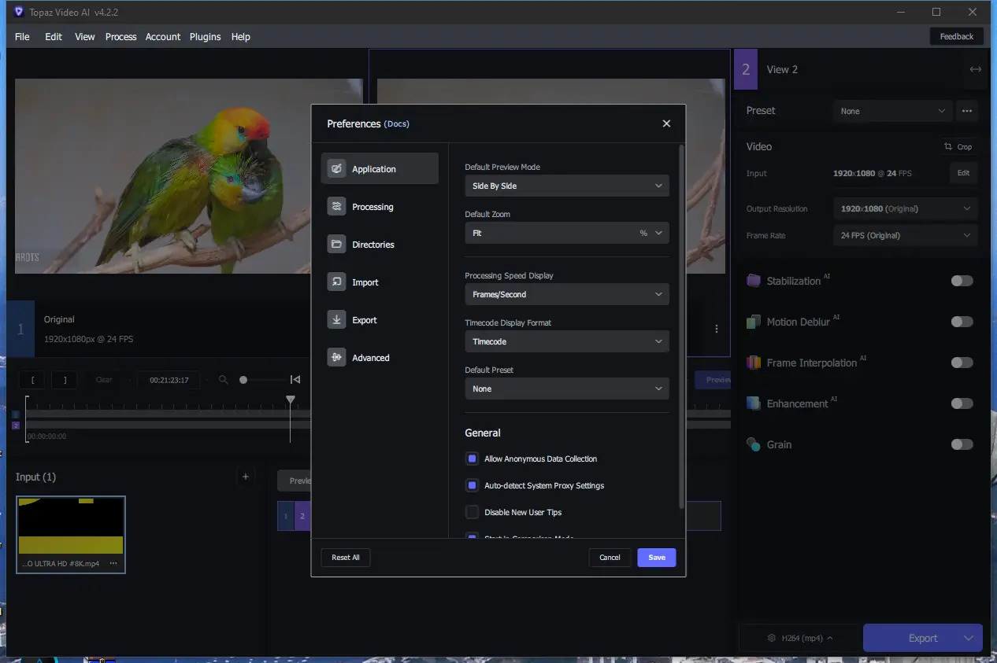
Task: Click the Motion Deblur icon
Action: pyautogui.click(x=754, y=322)
